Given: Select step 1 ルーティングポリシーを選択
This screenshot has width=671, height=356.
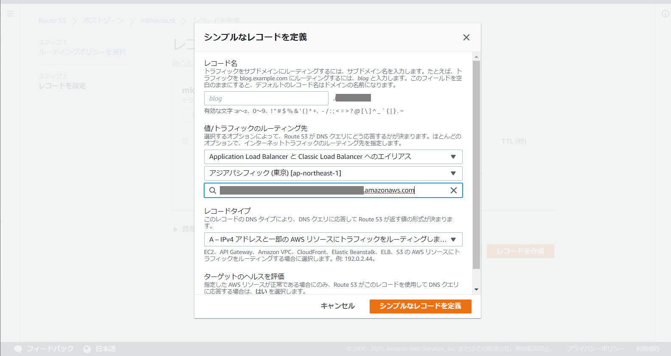Looking at the screenshot, I should click(82, 52).
